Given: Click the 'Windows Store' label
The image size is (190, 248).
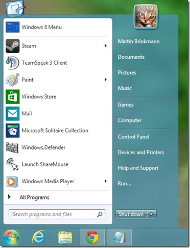Looking at the screenshot, I should [x=39, y=96].
